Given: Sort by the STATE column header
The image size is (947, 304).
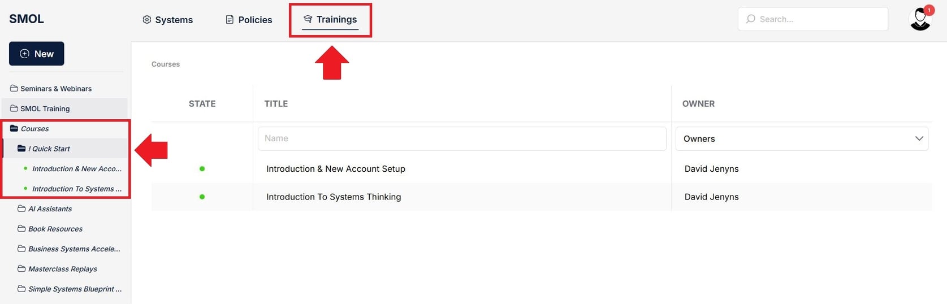Looking at the screenshot, I should tap(202, 103).
